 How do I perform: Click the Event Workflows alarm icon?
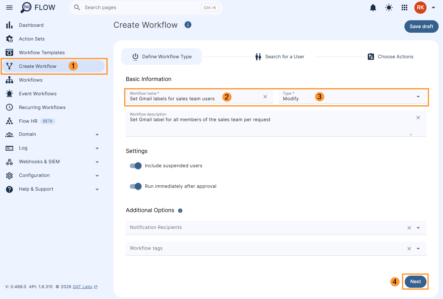click(x=9, y=93)
